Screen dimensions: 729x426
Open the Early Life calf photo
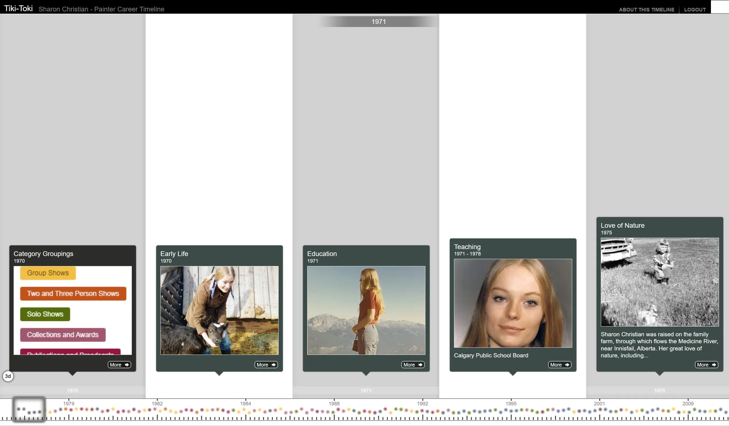[219, 310]
